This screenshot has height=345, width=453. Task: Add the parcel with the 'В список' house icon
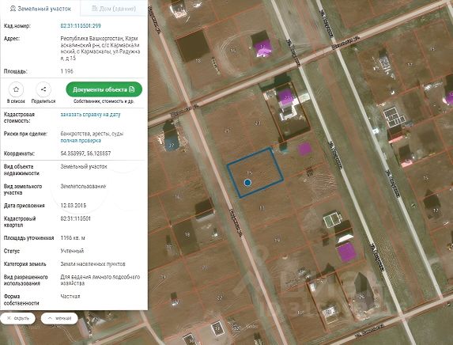coord(16,89)
